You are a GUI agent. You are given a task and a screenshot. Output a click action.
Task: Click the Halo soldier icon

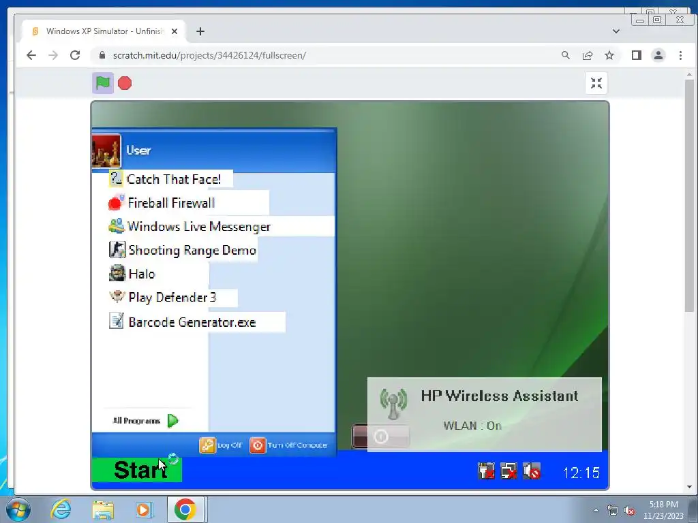[117, 273]
